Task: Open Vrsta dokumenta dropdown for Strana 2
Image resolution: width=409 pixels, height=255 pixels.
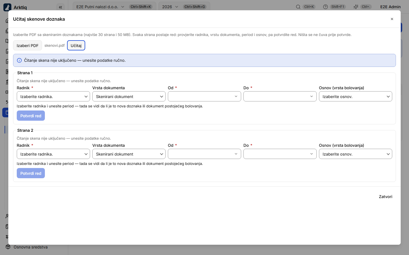Action: pyautogui.click(x=129, y=154)
